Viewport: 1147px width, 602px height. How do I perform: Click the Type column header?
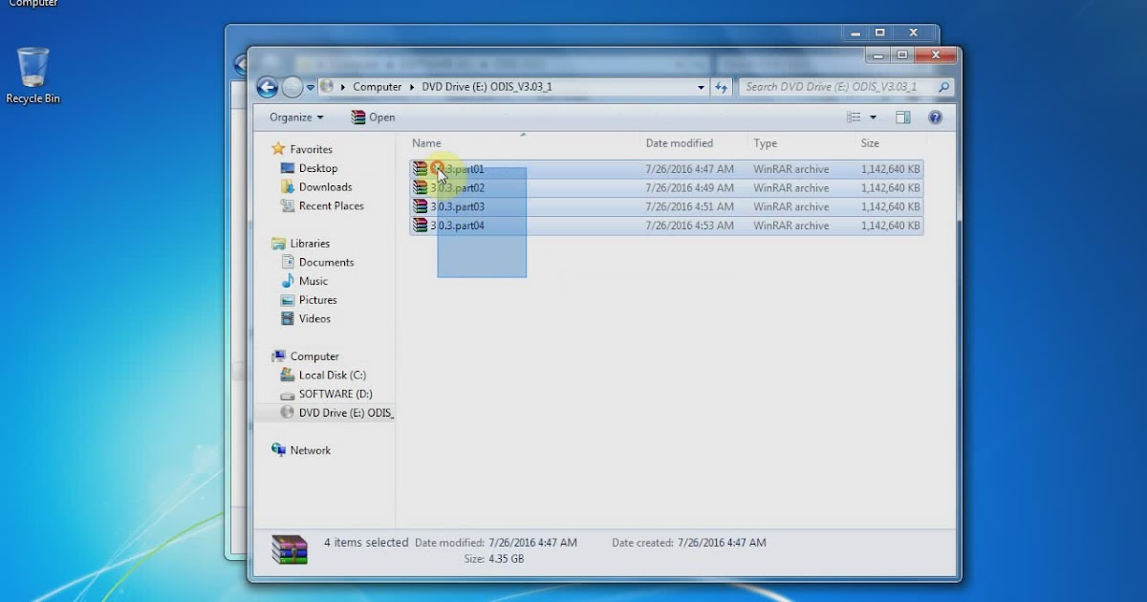point(765,143)
